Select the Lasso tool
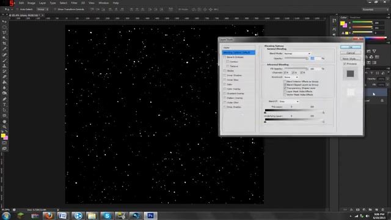Viewport: 391px width, 220px height. (x=4, y=32)
